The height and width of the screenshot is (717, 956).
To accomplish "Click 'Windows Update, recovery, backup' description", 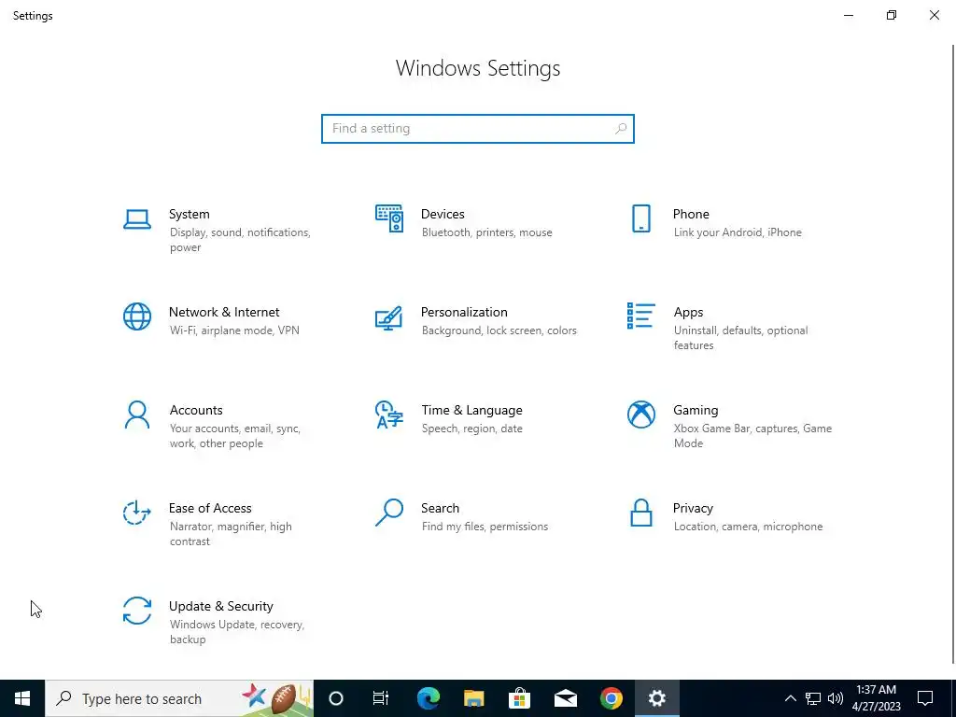I will pyautogui.click(x=236, y=632).
